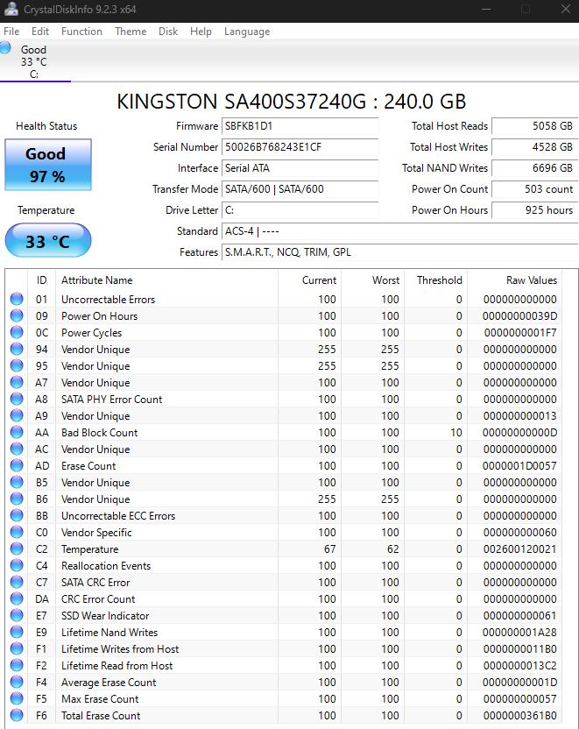The image size is (579, 729).
Task: Click the CrystalDiskInfo app icon in title bar
Action: coord(11,10)
